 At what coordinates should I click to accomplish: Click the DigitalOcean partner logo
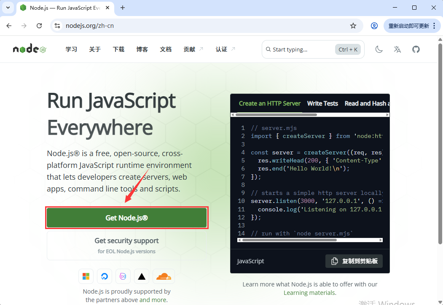point(105,276)
